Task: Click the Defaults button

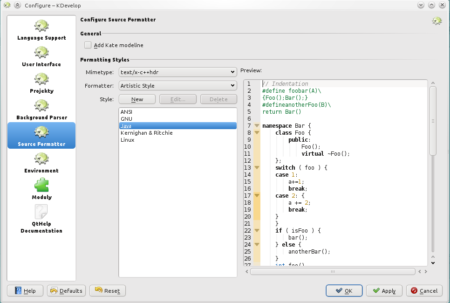Action: pyautogui.click(x=66, y=291)
